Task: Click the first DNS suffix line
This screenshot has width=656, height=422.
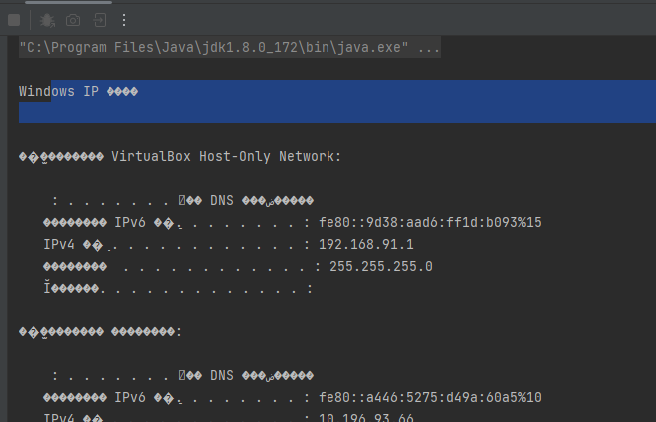Action: coord(182,201)
